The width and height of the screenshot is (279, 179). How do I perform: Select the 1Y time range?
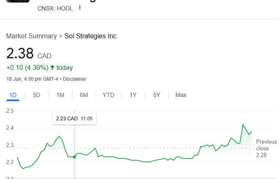pos(133,95)
